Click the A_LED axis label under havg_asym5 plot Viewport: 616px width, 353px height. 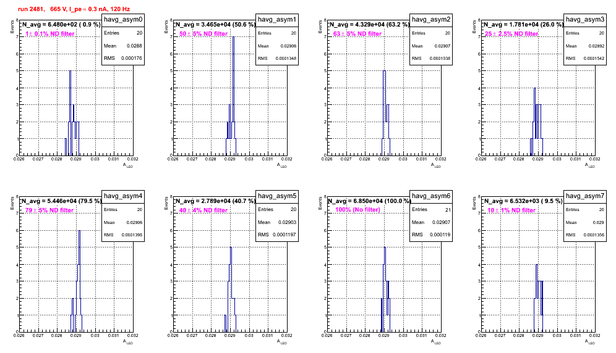[282, 342]
